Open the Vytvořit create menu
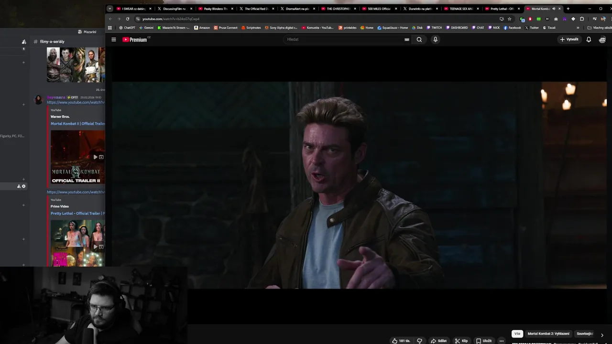This screenshot has width=612, height=344. 569,40
